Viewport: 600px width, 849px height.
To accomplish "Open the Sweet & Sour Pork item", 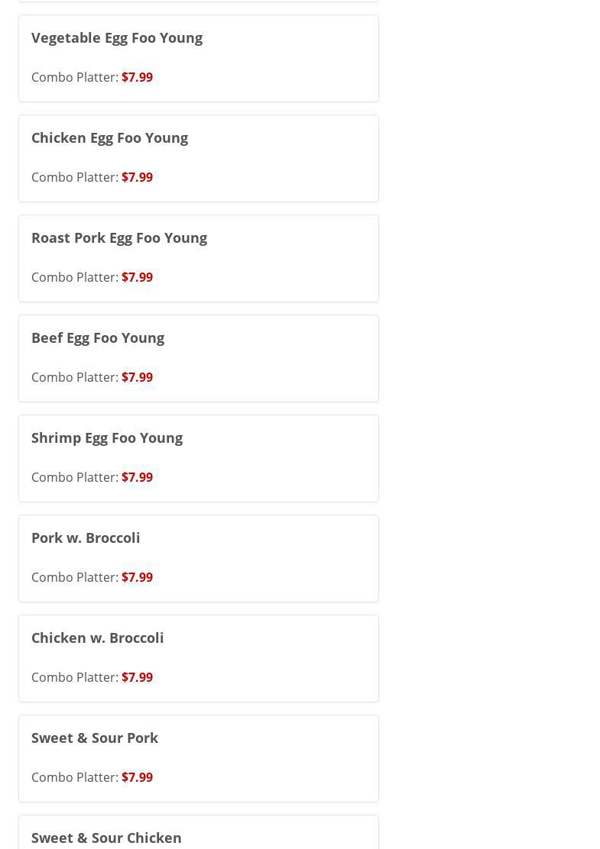I will pos(95,738).
